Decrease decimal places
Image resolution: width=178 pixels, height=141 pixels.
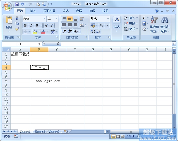[x=98, y=31]
